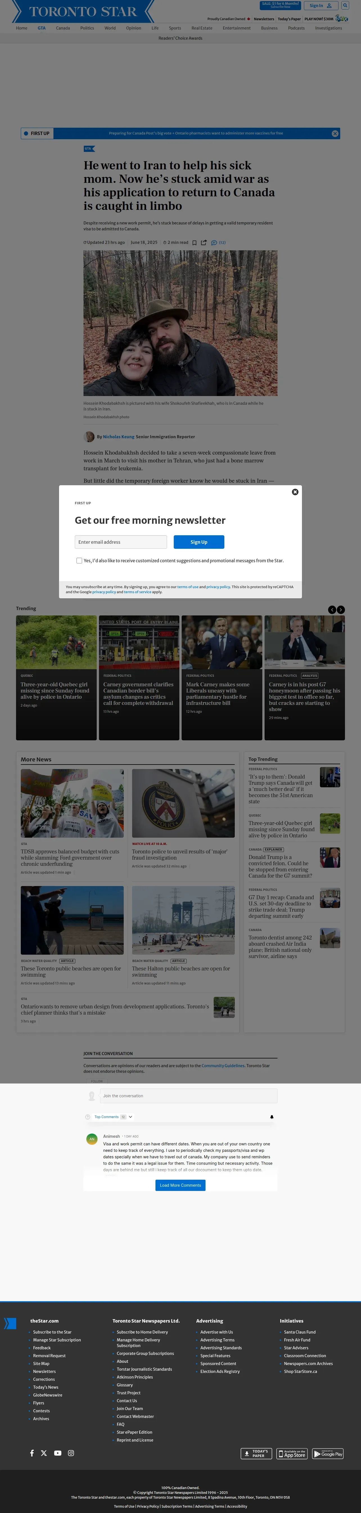
Task: Open the Instagram icon in footer
Action: coord(71,1453)
